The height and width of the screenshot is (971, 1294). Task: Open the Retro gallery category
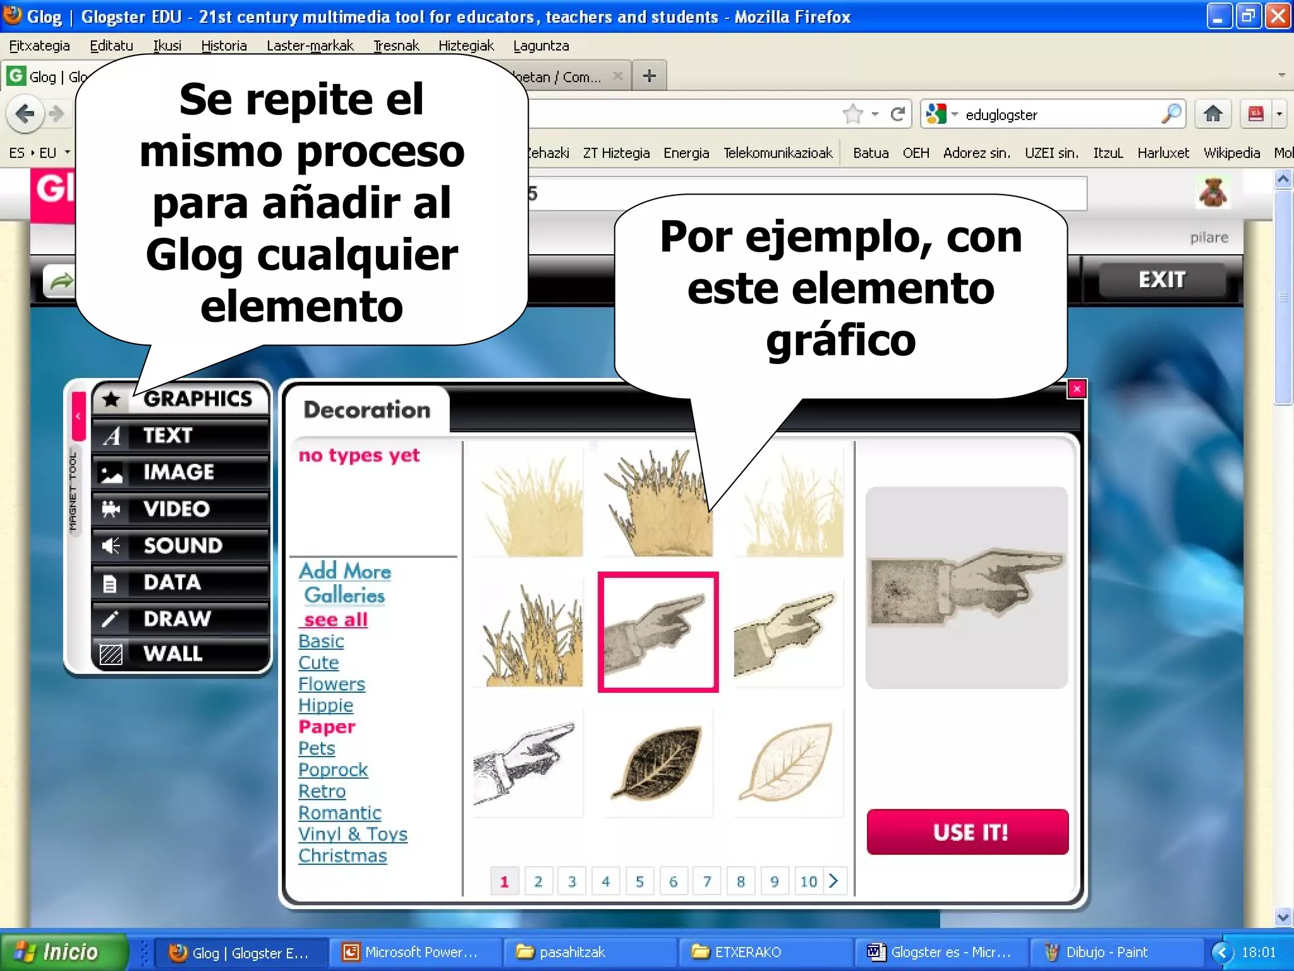coord(322,791)
